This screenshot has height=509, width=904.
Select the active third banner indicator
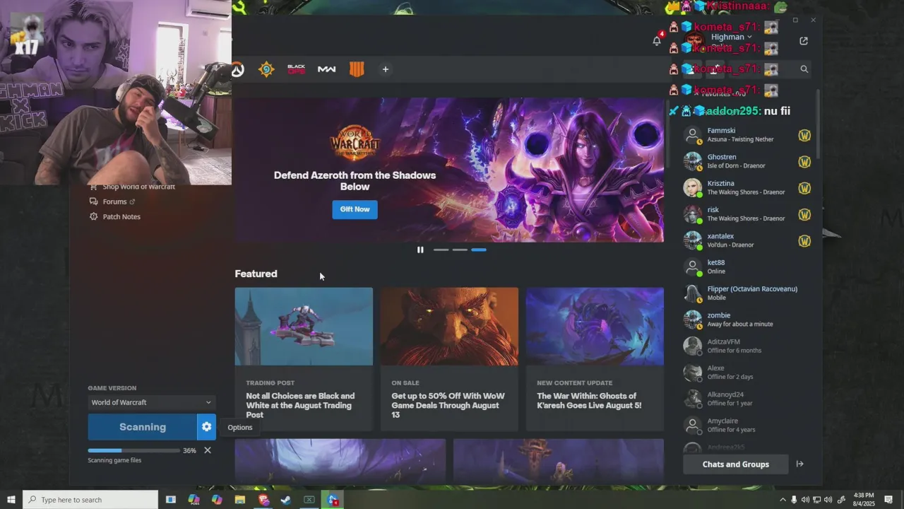(x=479, y=250)
